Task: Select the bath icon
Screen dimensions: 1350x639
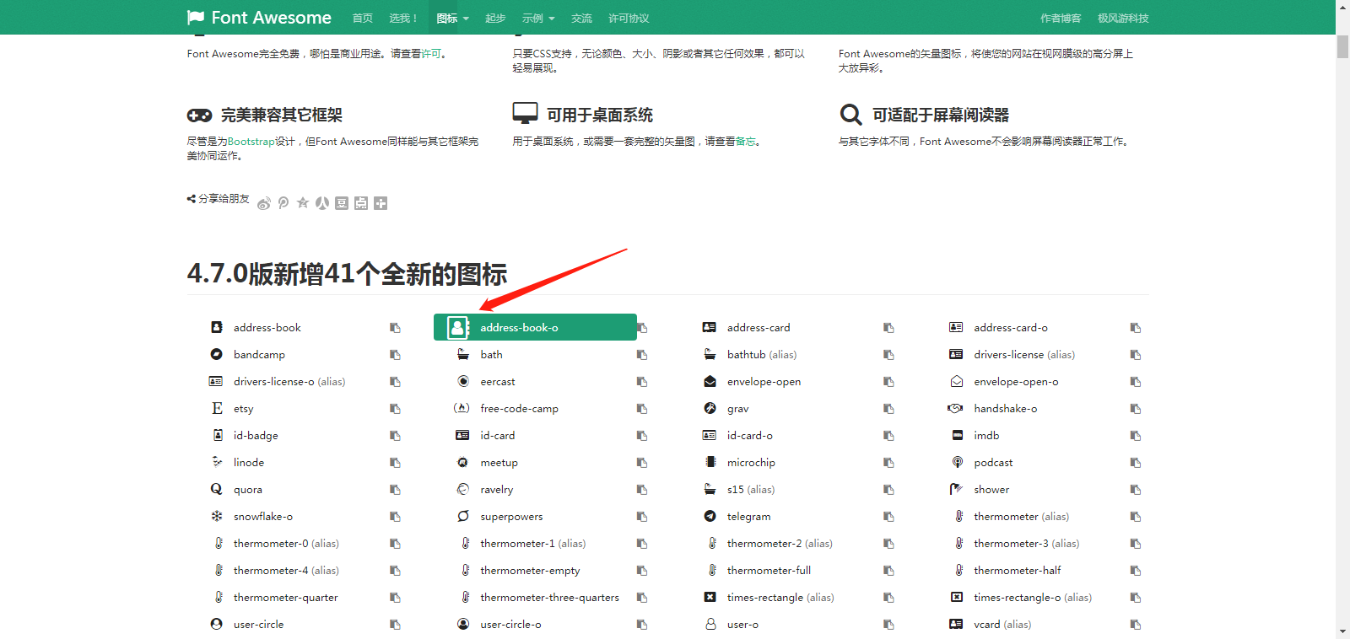Action: click(x=463, y=354)
